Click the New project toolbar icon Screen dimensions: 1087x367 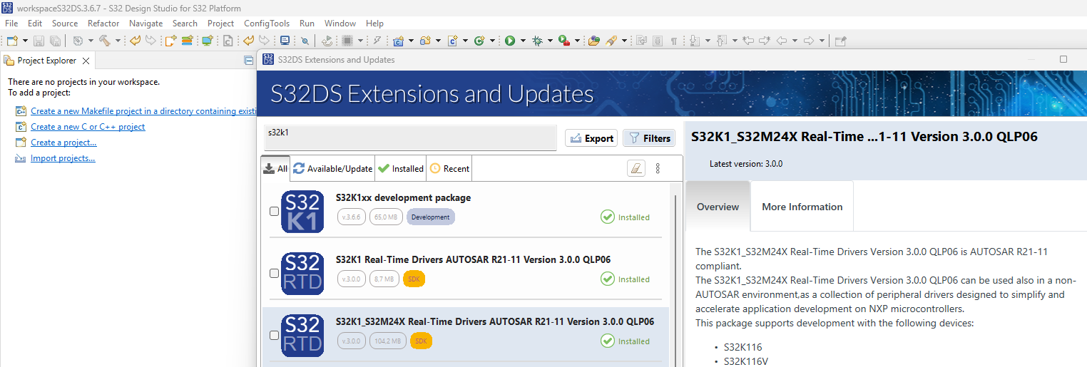tap(12, 41)
